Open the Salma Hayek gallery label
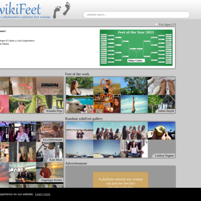201x201 pixels. click(166, 111)
